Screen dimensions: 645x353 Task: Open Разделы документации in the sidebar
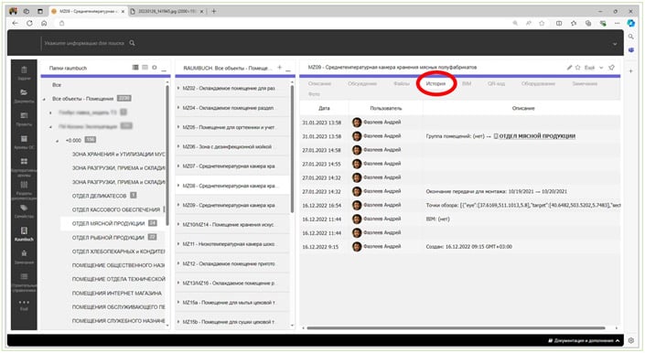(24, 190)
